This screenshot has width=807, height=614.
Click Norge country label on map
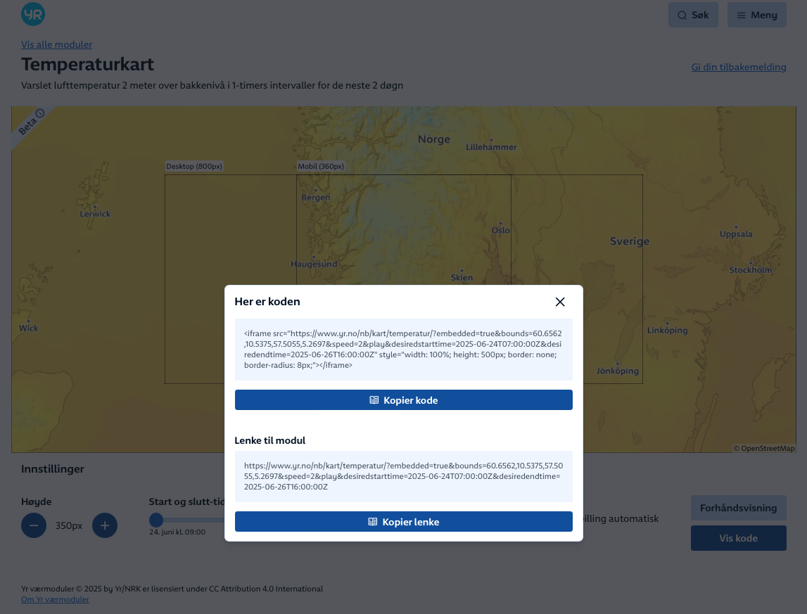pos(434,139)
